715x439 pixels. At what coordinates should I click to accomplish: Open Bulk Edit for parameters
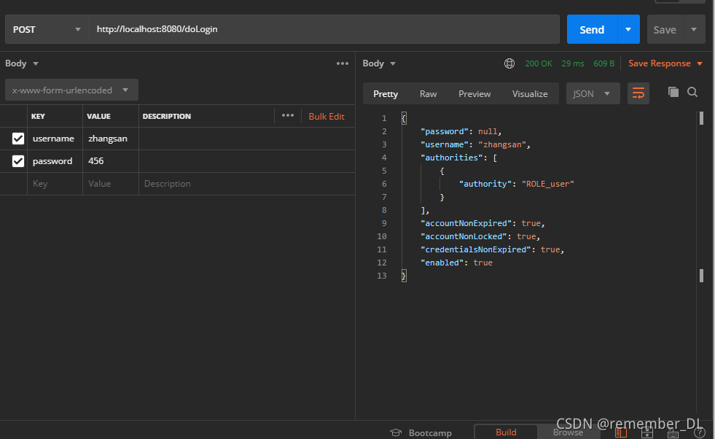click(327, 117)
